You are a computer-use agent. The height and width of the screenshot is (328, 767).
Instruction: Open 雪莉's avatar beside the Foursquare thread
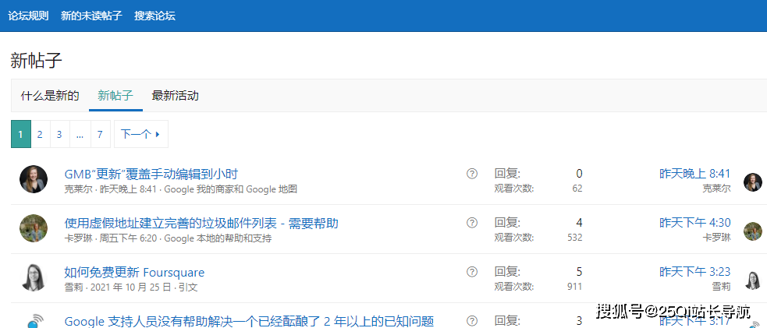34,277
